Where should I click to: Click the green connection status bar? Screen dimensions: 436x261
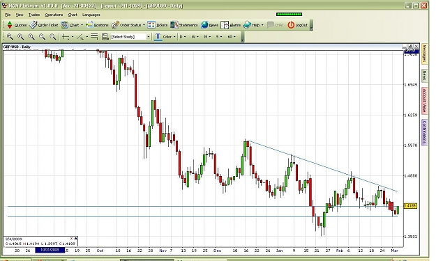pyautogui.click(x=290, y=14)
